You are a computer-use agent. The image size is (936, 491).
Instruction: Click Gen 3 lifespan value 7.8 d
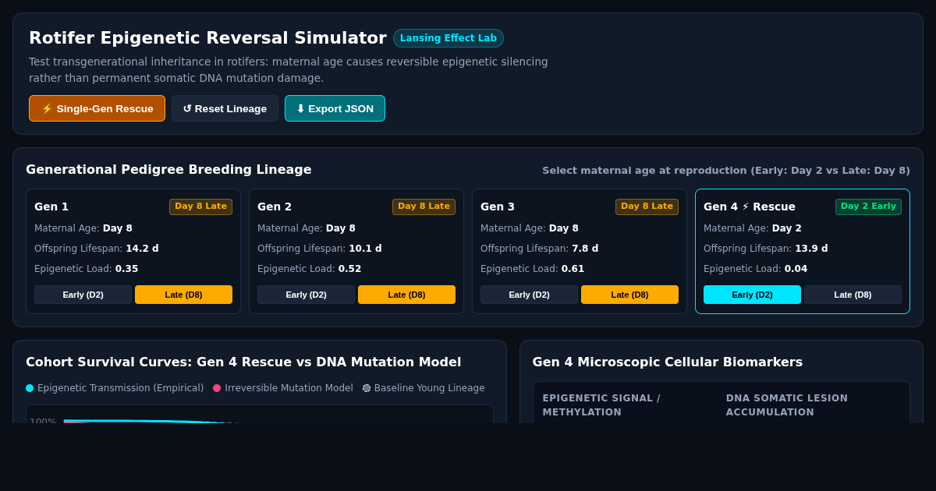point(585,249)
